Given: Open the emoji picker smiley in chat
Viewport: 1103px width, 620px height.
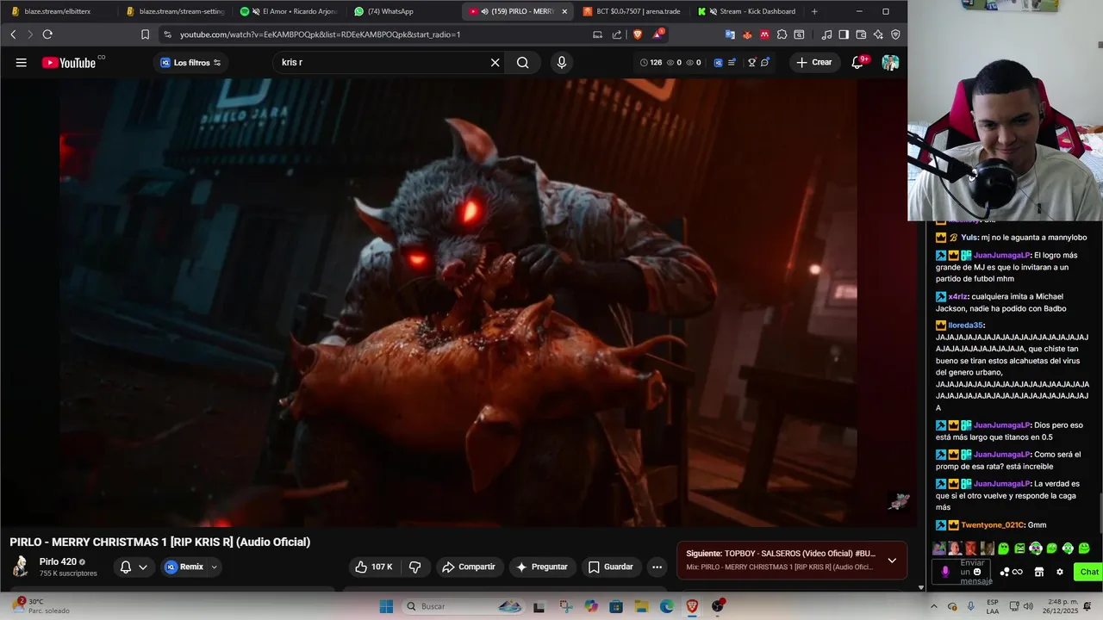Looking at the screenshot, I should coord(977,572).
